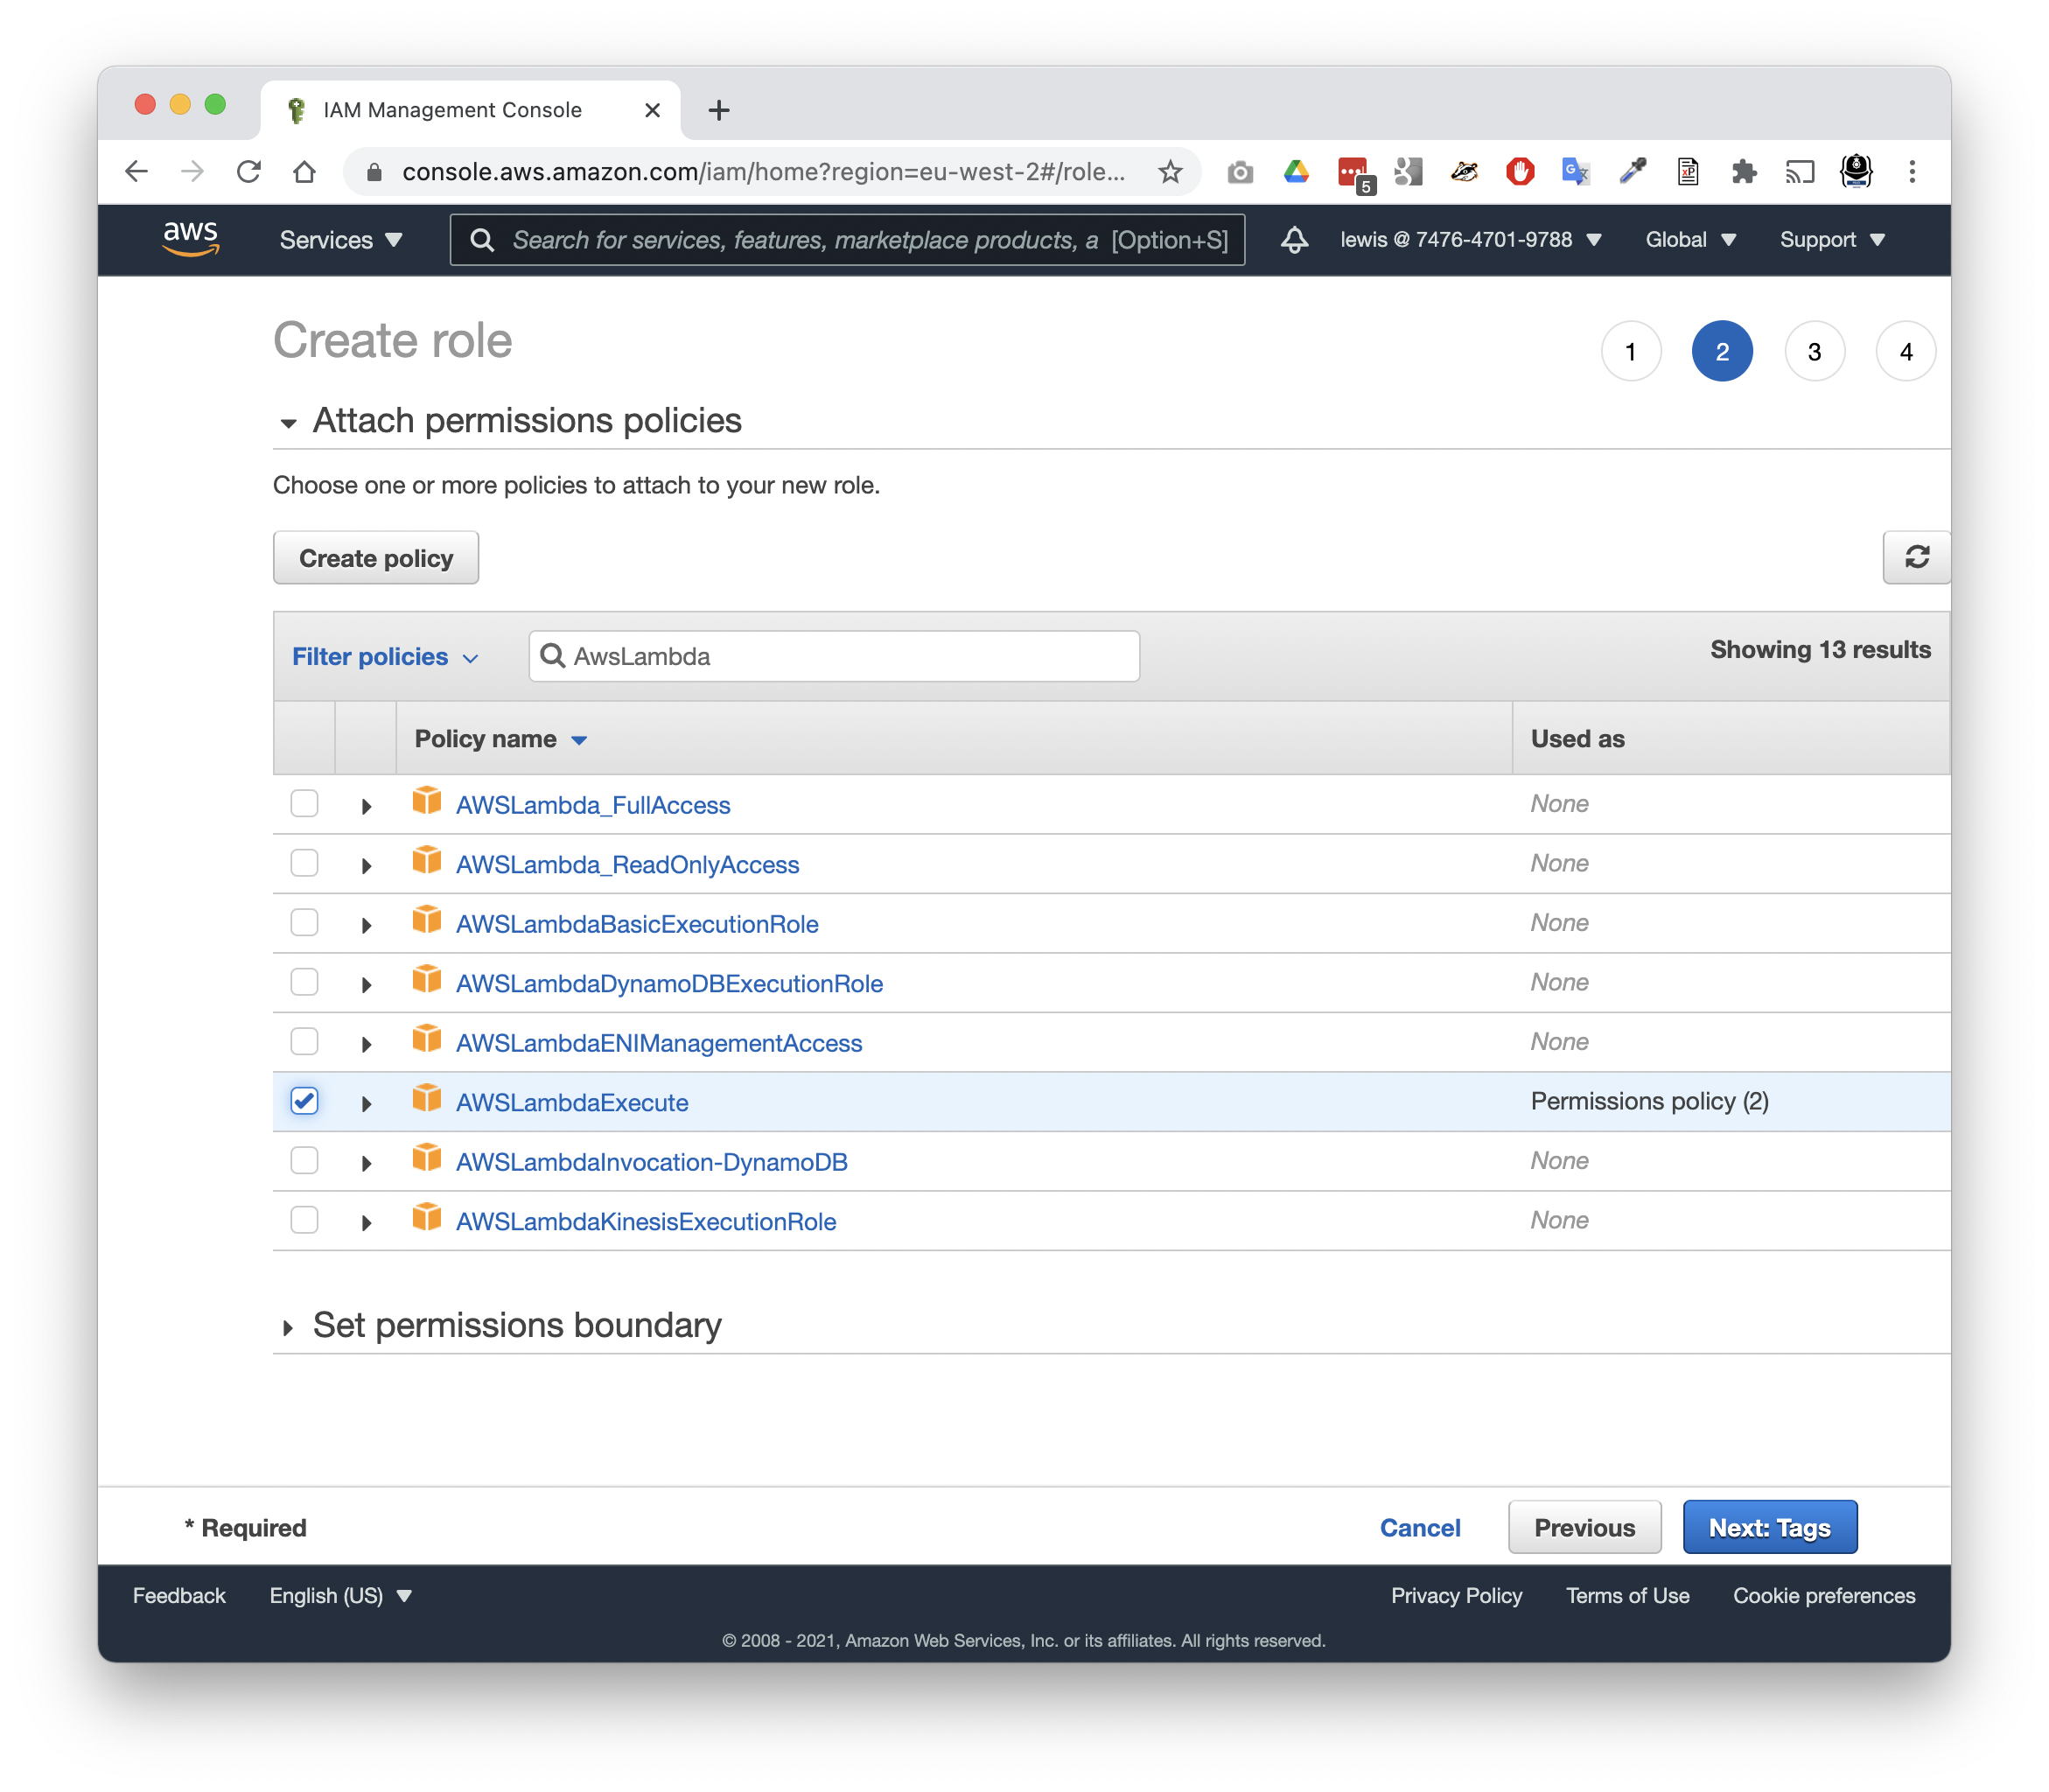Toggle the AWSLambdaDynamoDBExecutionRole checkbox
Screen dimensions: 2049x1792
point(305,983)
